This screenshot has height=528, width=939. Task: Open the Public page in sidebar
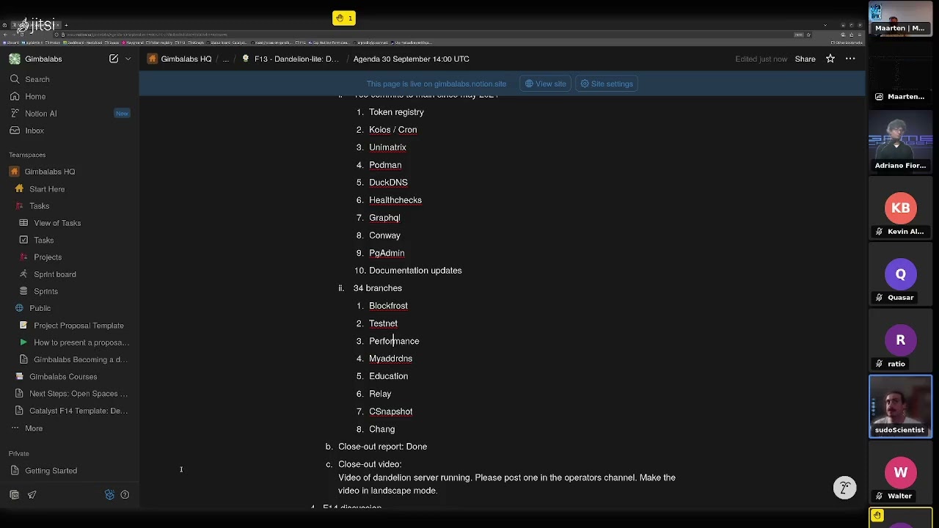tap(40, 308)
